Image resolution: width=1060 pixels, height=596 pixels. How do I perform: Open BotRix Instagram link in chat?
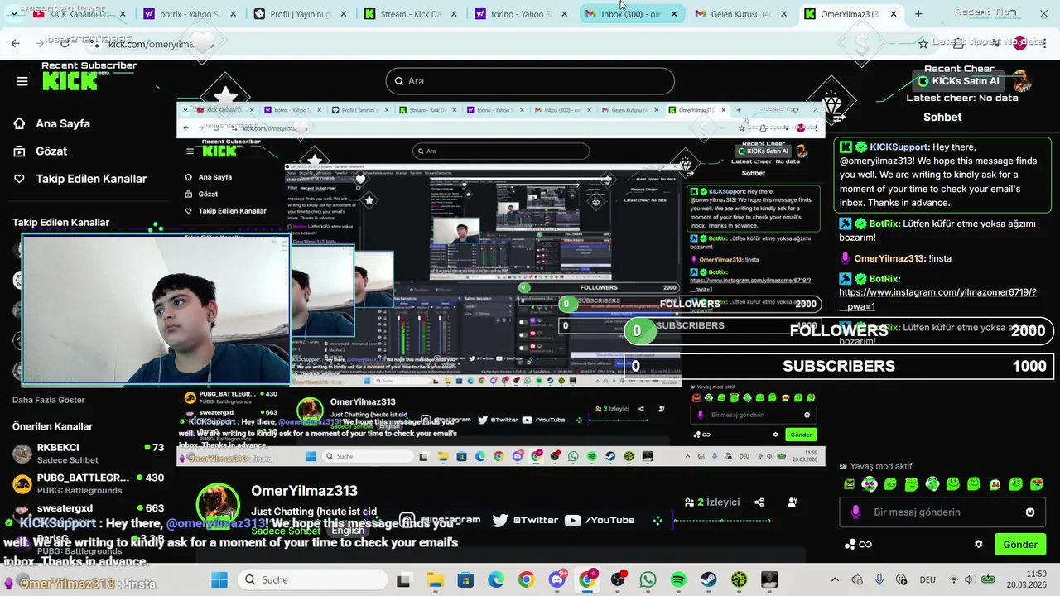937,299
